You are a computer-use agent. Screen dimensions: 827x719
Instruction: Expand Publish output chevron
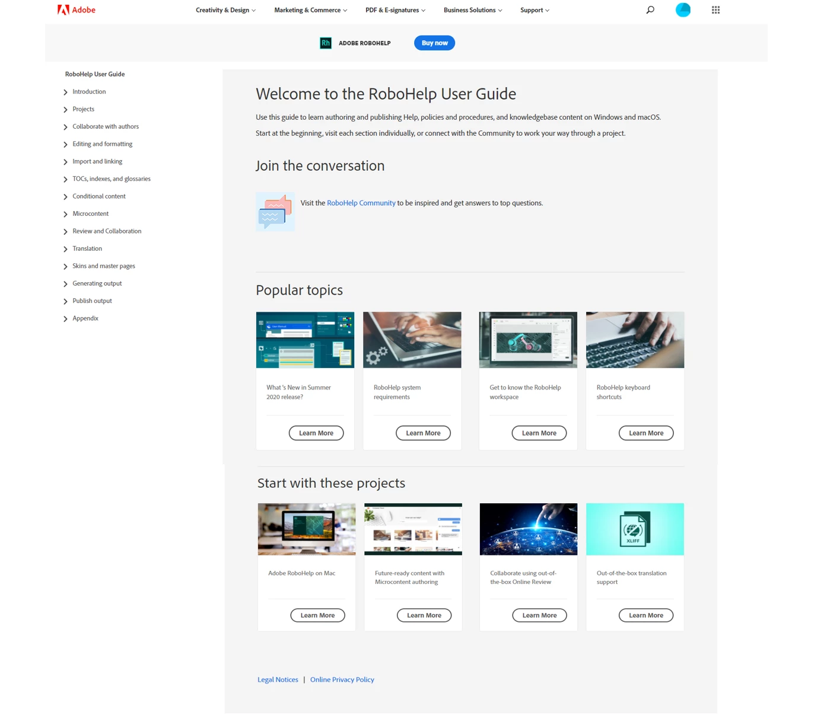point(65,301)
